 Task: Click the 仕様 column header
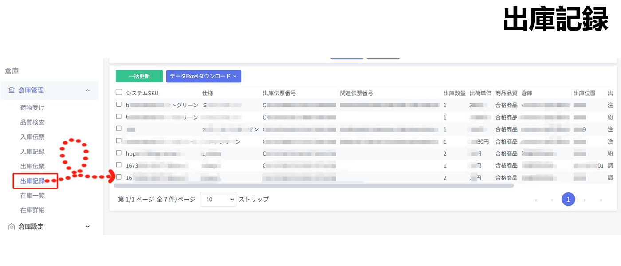point(208,93)
